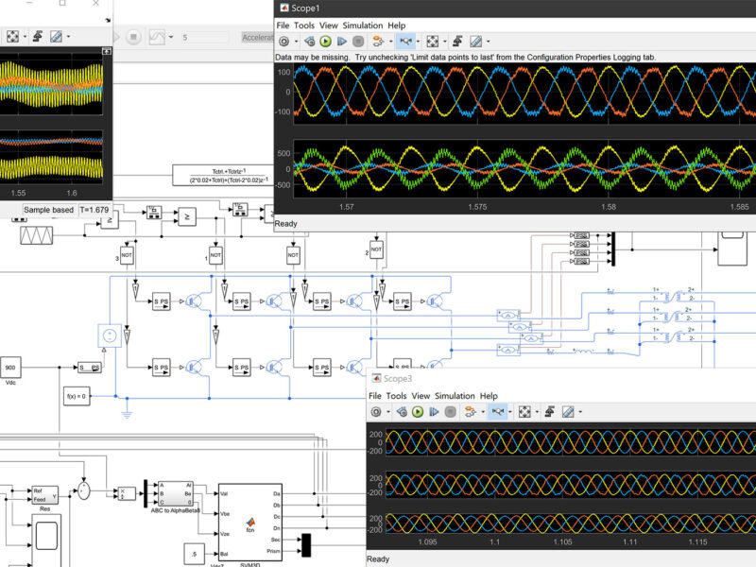Click Triggers icon in left scope window
Viewport: 756px width, 567px height.
click(x=38, y=36)
